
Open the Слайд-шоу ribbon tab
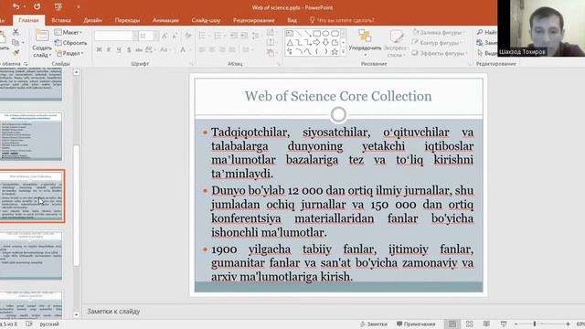206,20
